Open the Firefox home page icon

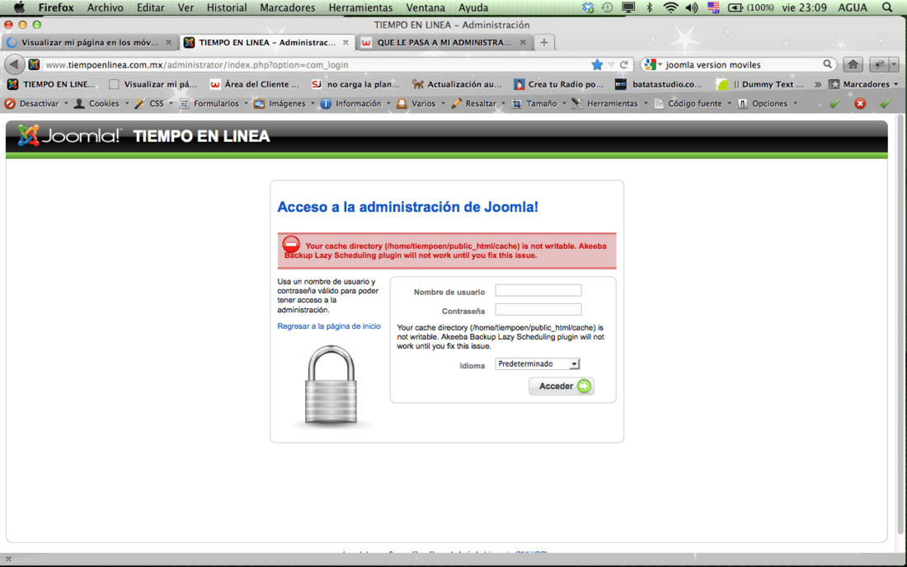[x=853, y=65]
